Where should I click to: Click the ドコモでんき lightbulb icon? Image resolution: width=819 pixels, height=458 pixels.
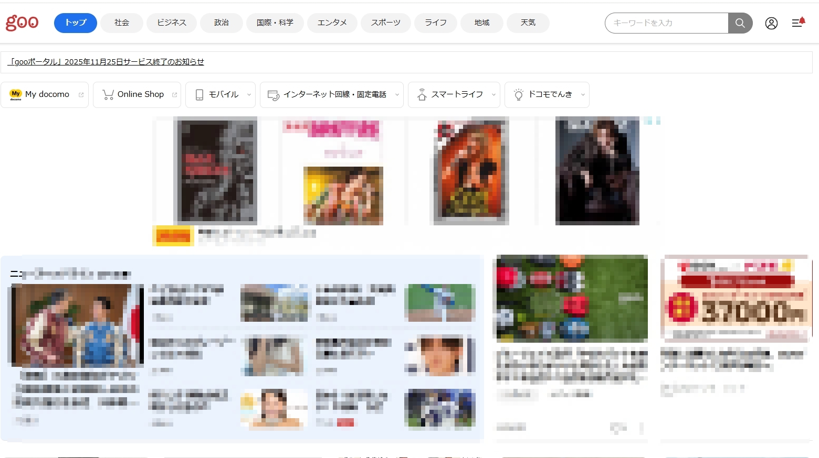(x=519, y=95)
